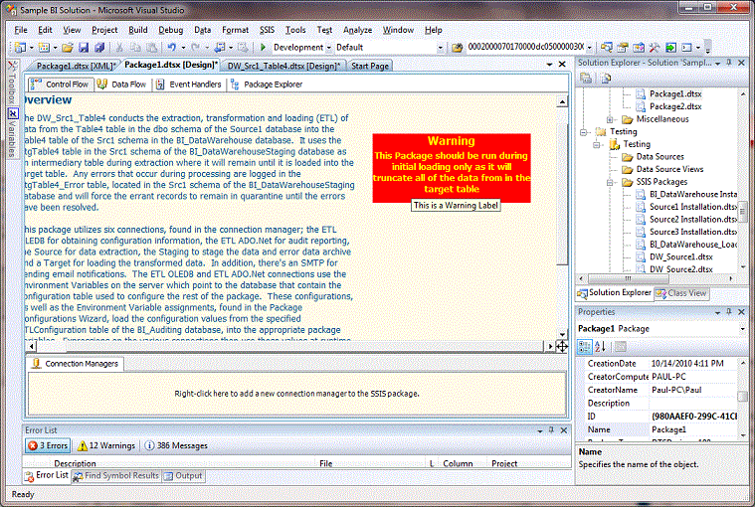Pin the Properties panel with auto-hide icon

(729, 312)
